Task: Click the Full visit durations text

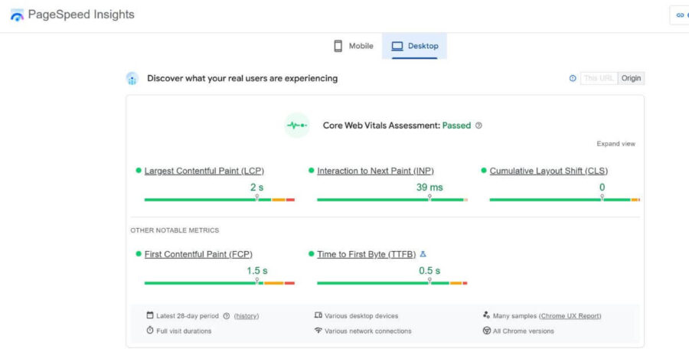Action: tap(184, 331)
